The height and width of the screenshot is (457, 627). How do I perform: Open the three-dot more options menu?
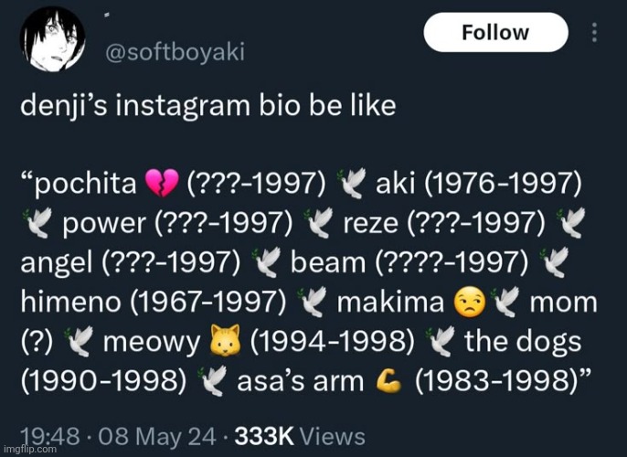pos(595,33)
